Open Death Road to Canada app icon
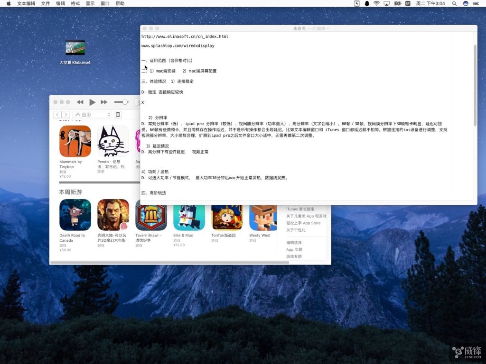Image resolution: width=486 pixels, height=364 pixels. (75, 215)
